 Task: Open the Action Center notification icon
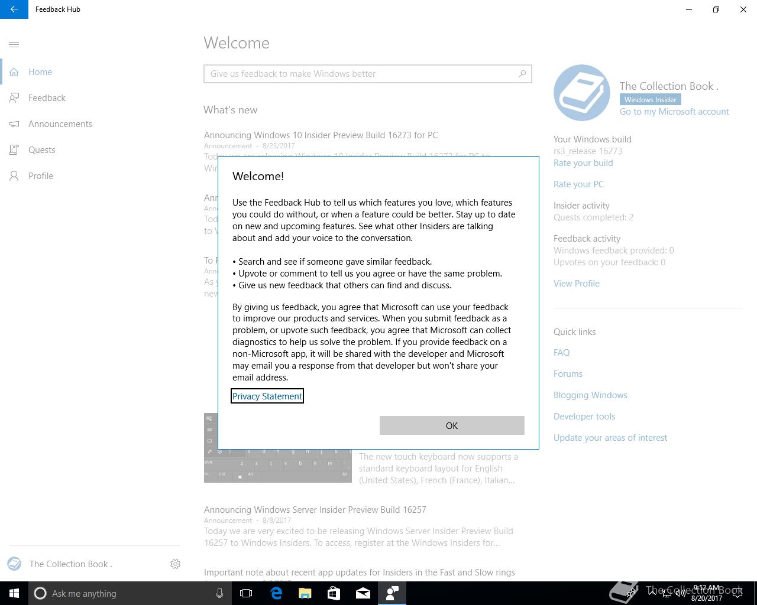(x=737, y=593)
